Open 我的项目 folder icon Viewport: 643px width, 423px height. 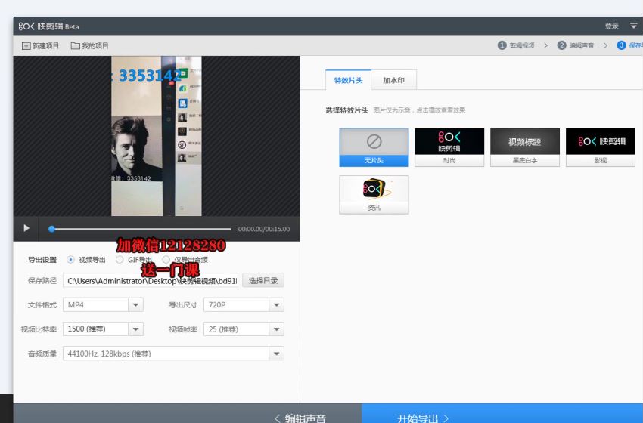coord(75,46)
